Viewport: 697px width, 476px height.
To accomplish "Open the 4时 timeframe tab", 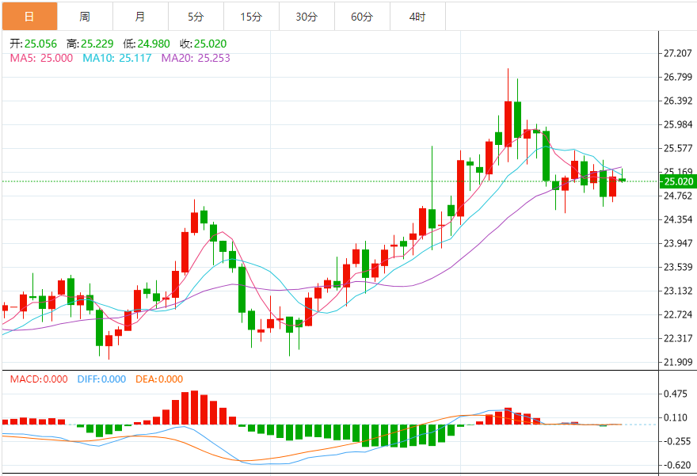I will click(418, 17).
